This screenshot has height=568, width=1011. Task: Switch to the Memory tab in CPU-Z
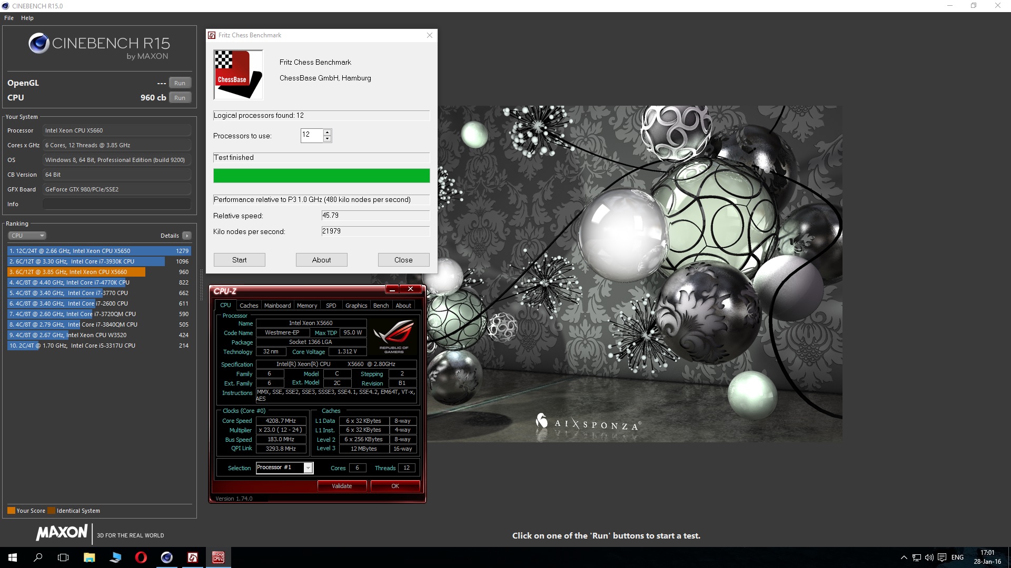[x=306, y=306]
